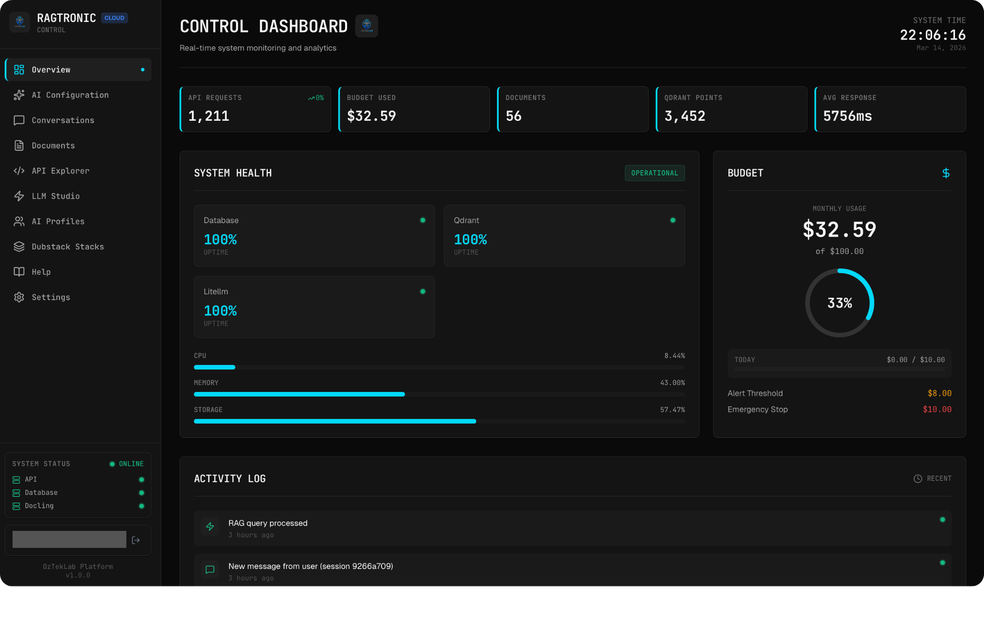Toggle the Database uptime status dot

coord(141,493)
